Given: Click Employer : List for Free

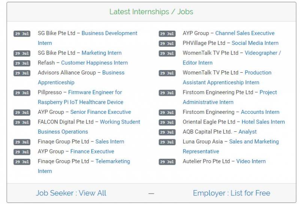Looking at the screenshot, I should click(231, 193).
